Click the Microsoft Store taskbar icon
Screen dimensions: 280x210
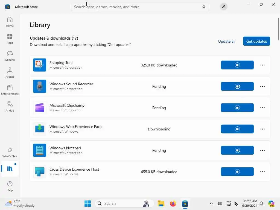[x=185, y=203]
